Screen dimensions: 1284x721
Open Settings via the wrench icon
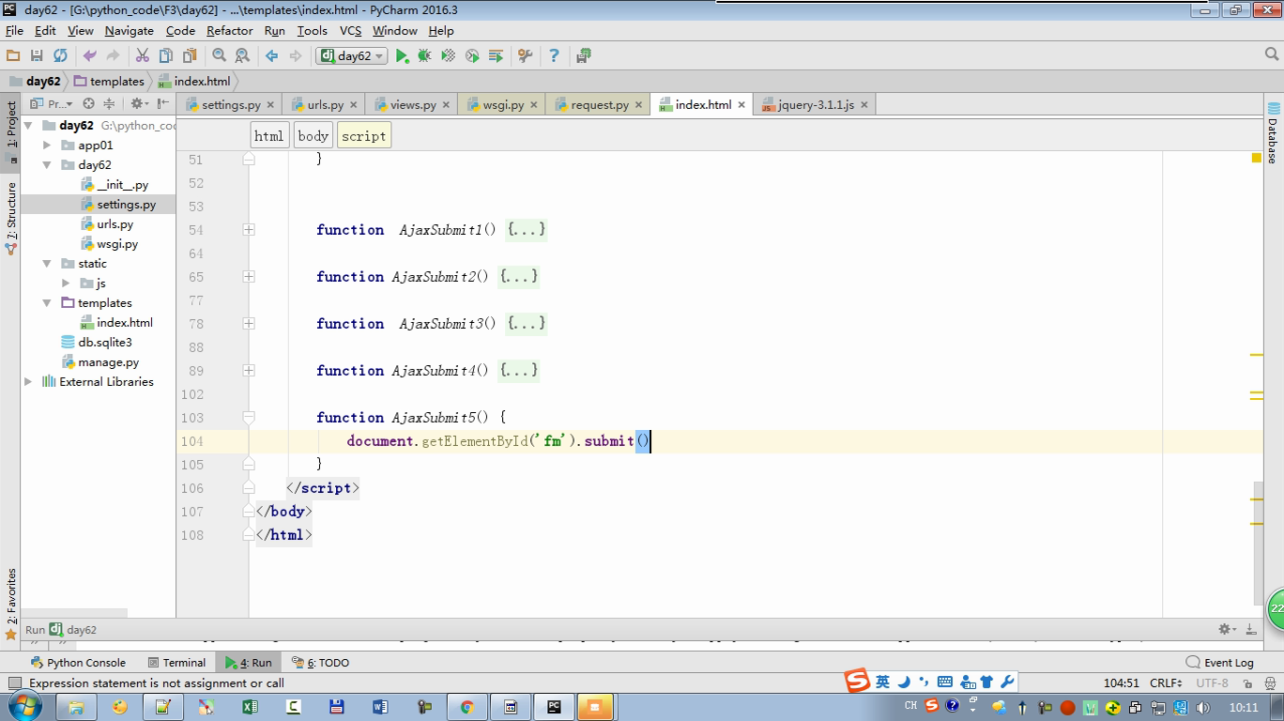tap(526, 56)
